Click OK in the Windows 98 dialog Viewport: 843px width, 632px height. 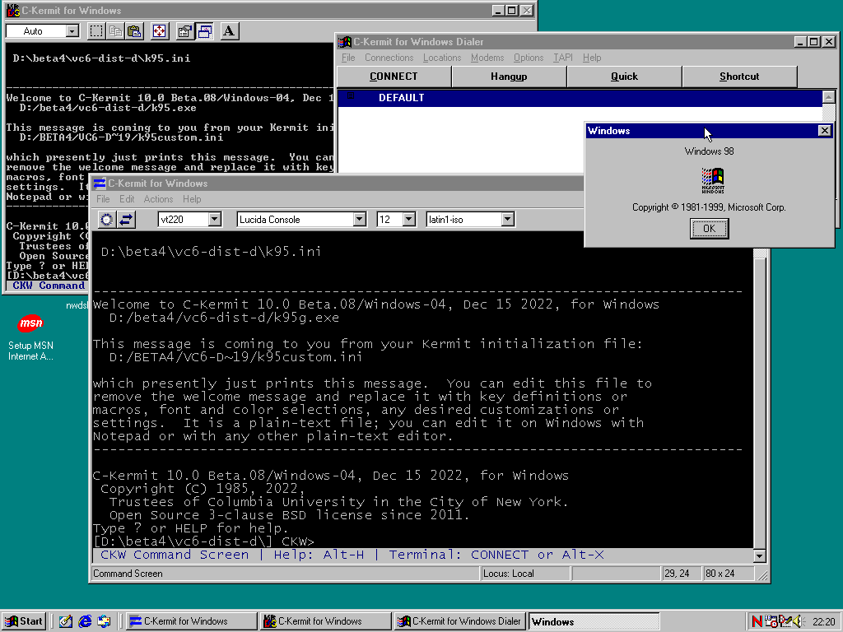pos(709,229)
